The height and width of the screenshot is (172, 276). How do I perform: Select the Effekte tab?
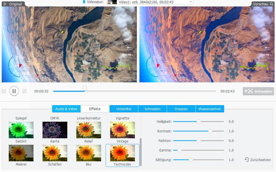click(95, 109)
